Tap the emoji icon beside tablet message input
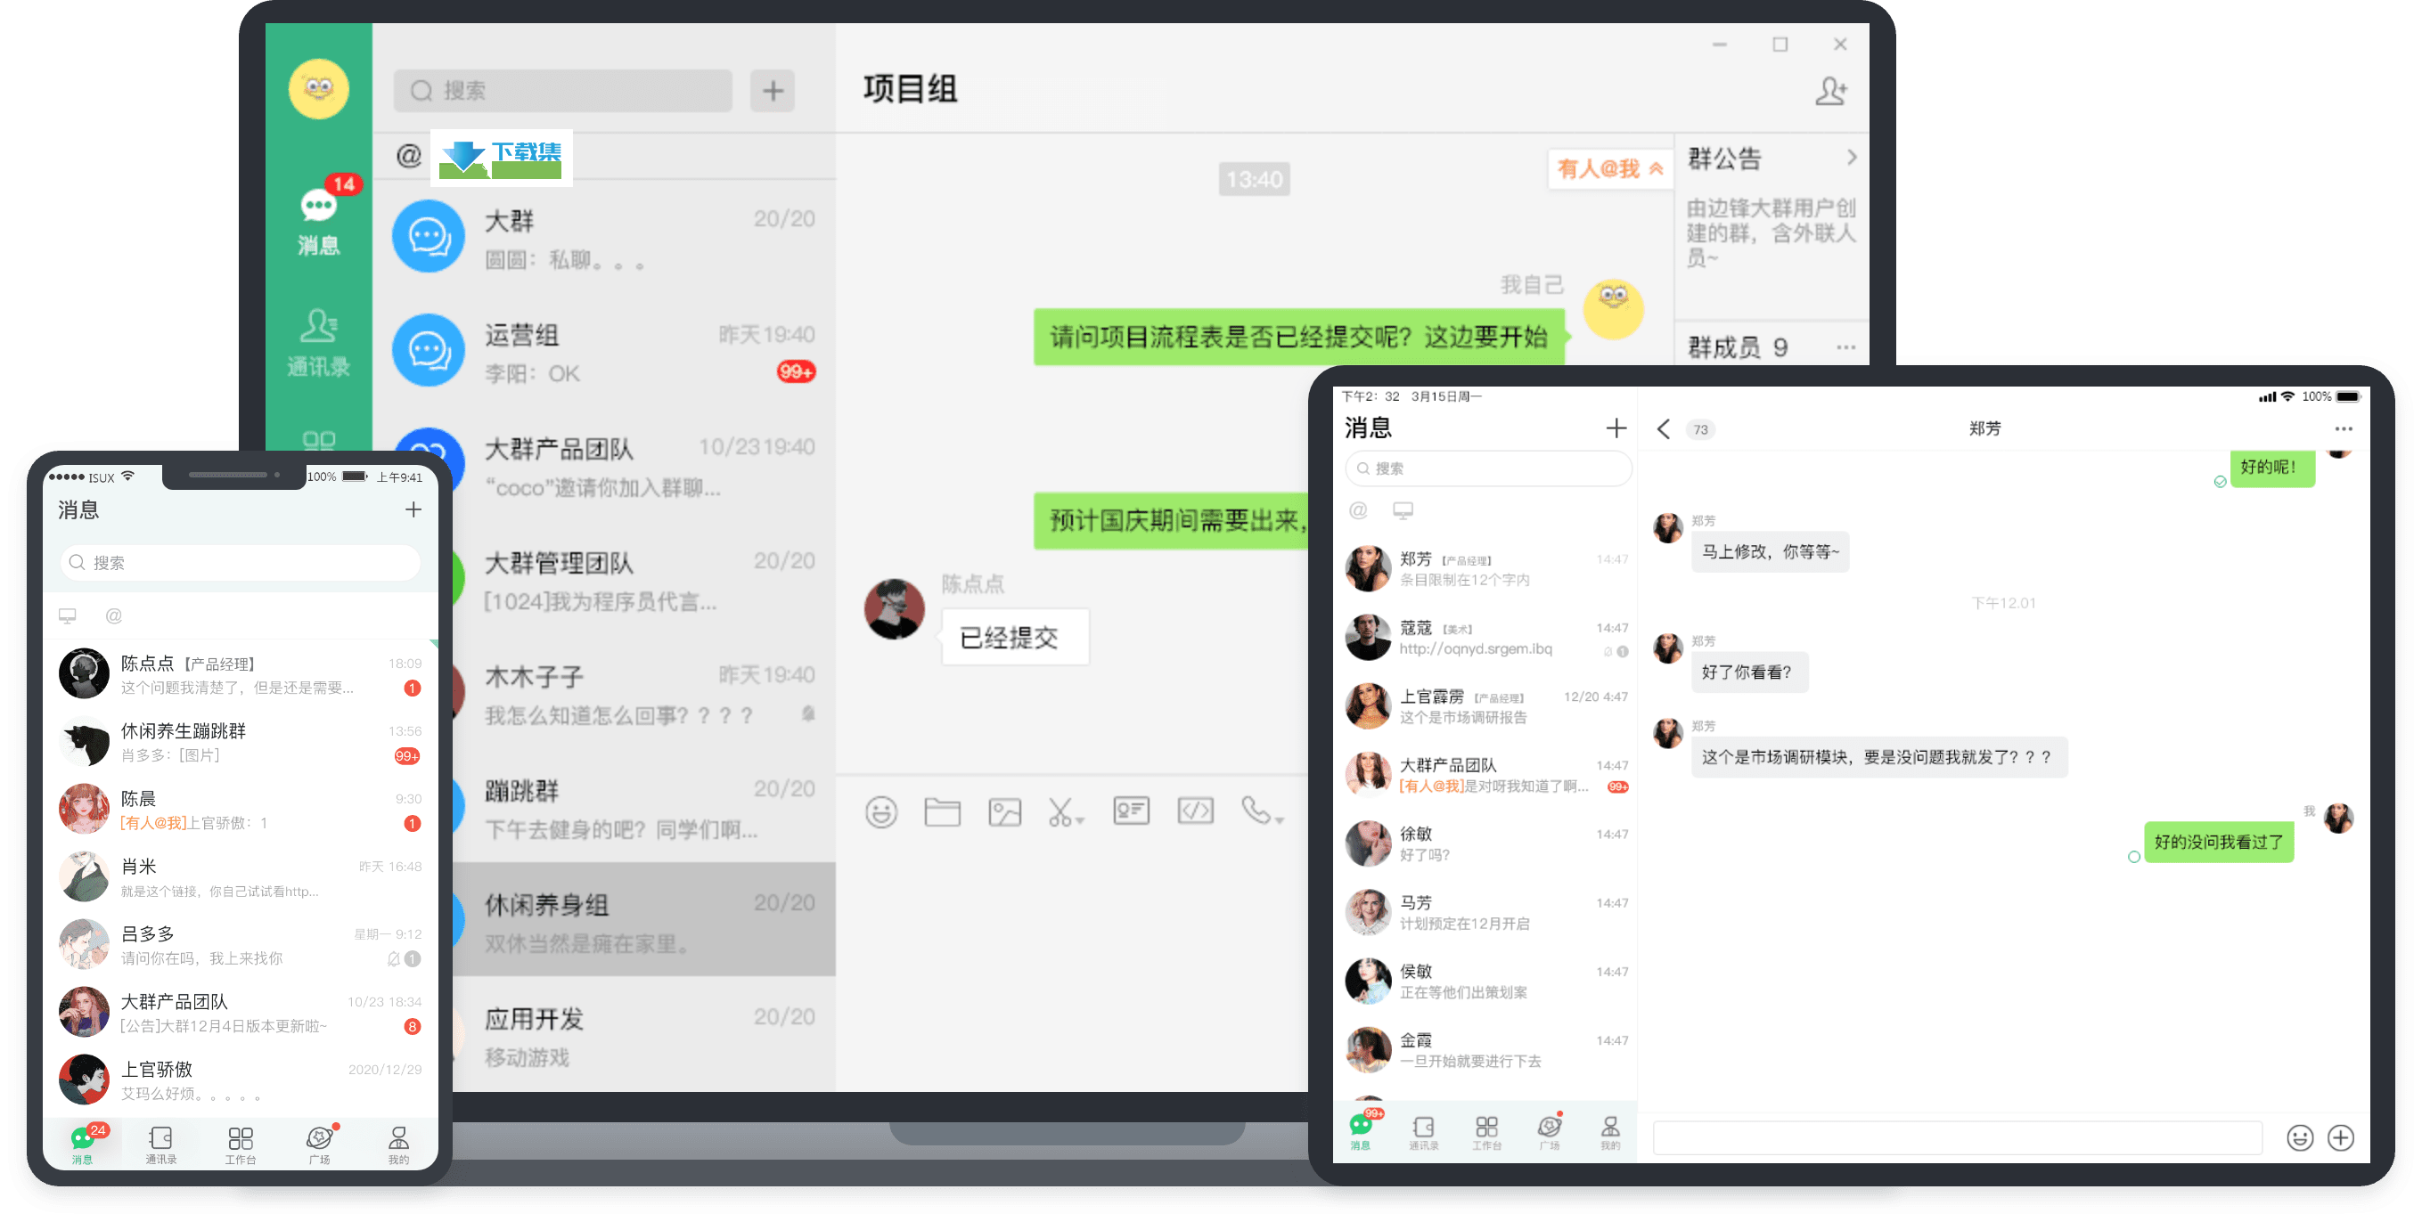Viewport: 2422px width, 1222px height. click(x=2300, y=1137)
